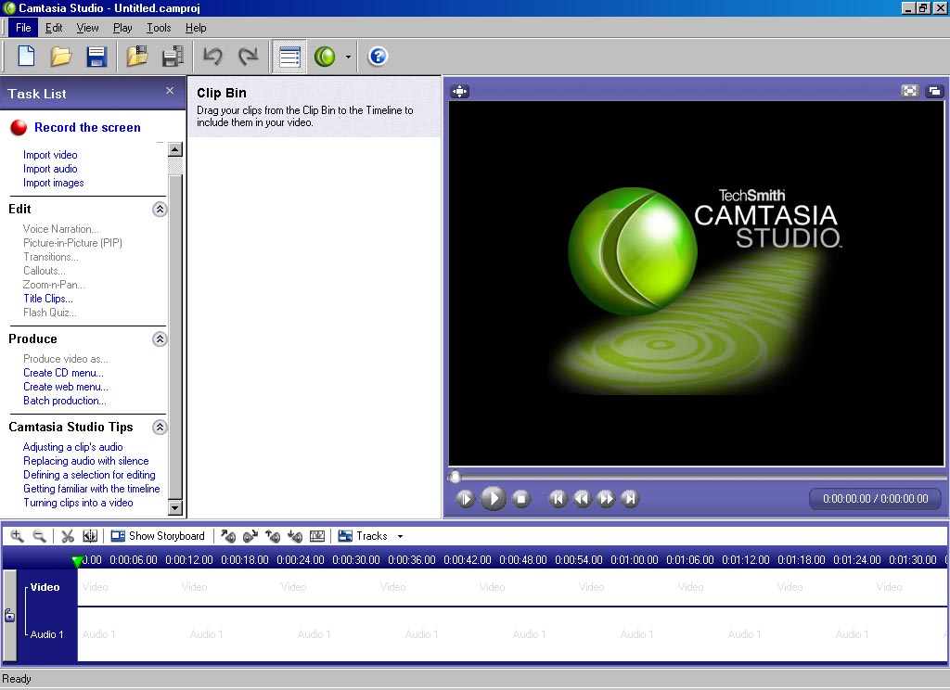This screenshot has height=690, width=950.
Task: Open the Edit menu
Action: click(x=53, y=28)
